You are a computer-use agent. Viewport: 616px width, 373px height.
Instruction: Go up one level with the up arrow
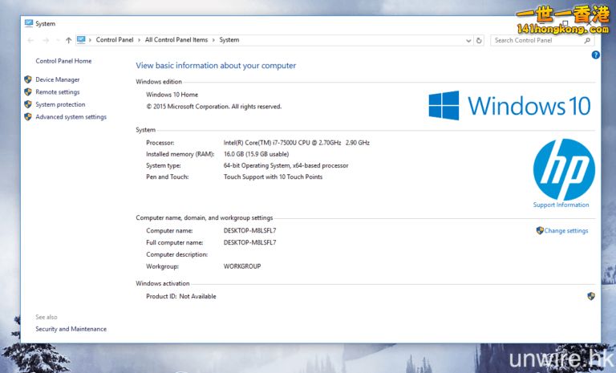point(68,40)
